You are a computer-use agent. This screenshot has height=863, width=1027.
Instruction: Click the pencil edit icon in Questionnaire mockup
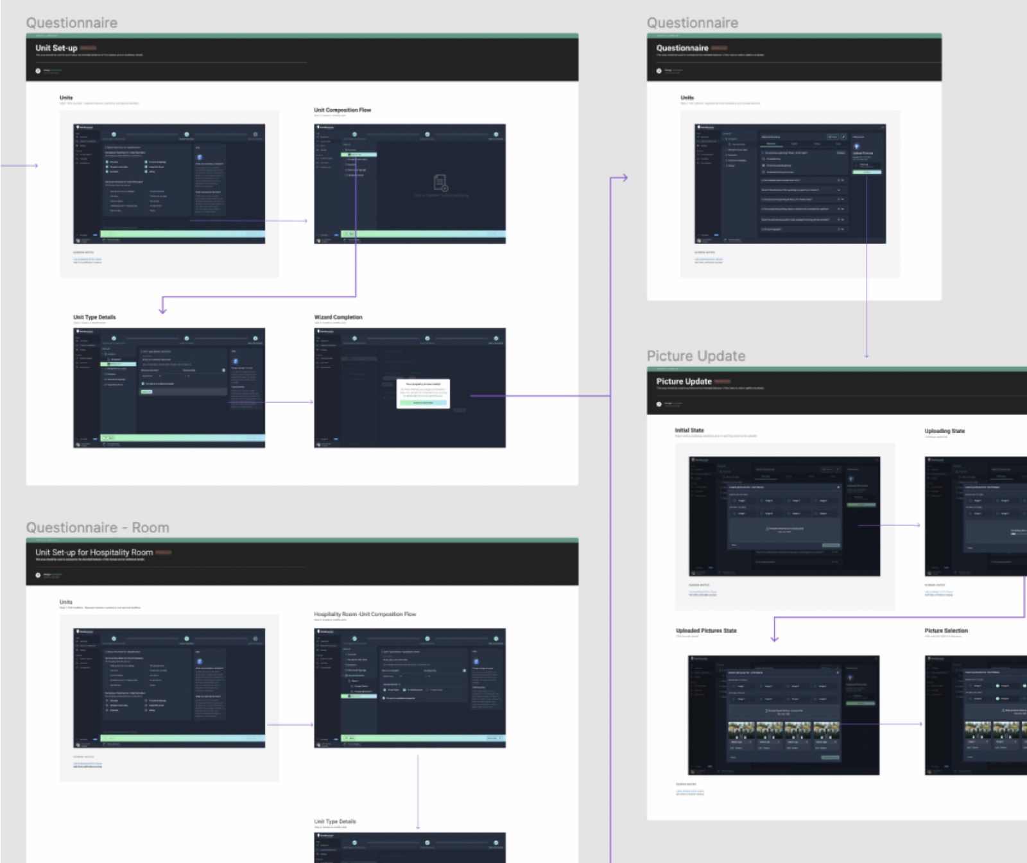(843, 137)
